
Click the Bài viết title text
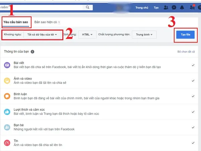19,63
